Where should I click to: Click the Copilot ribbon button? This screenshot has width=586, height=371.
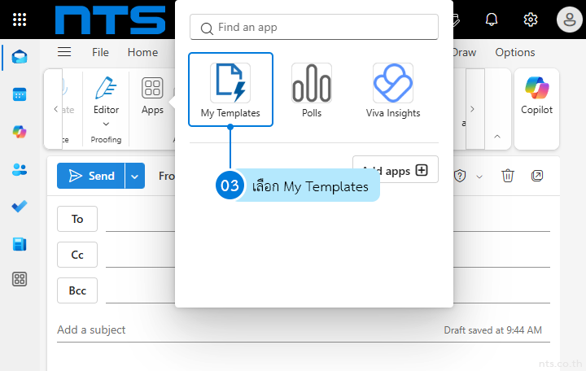[536, 96]
